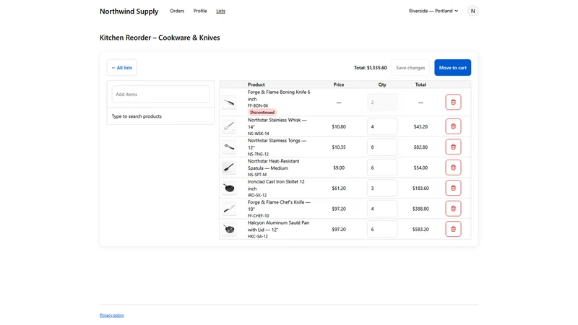Select the Northstar Stainless Tongs name
578x325 pixels.
tap(277, 144)
